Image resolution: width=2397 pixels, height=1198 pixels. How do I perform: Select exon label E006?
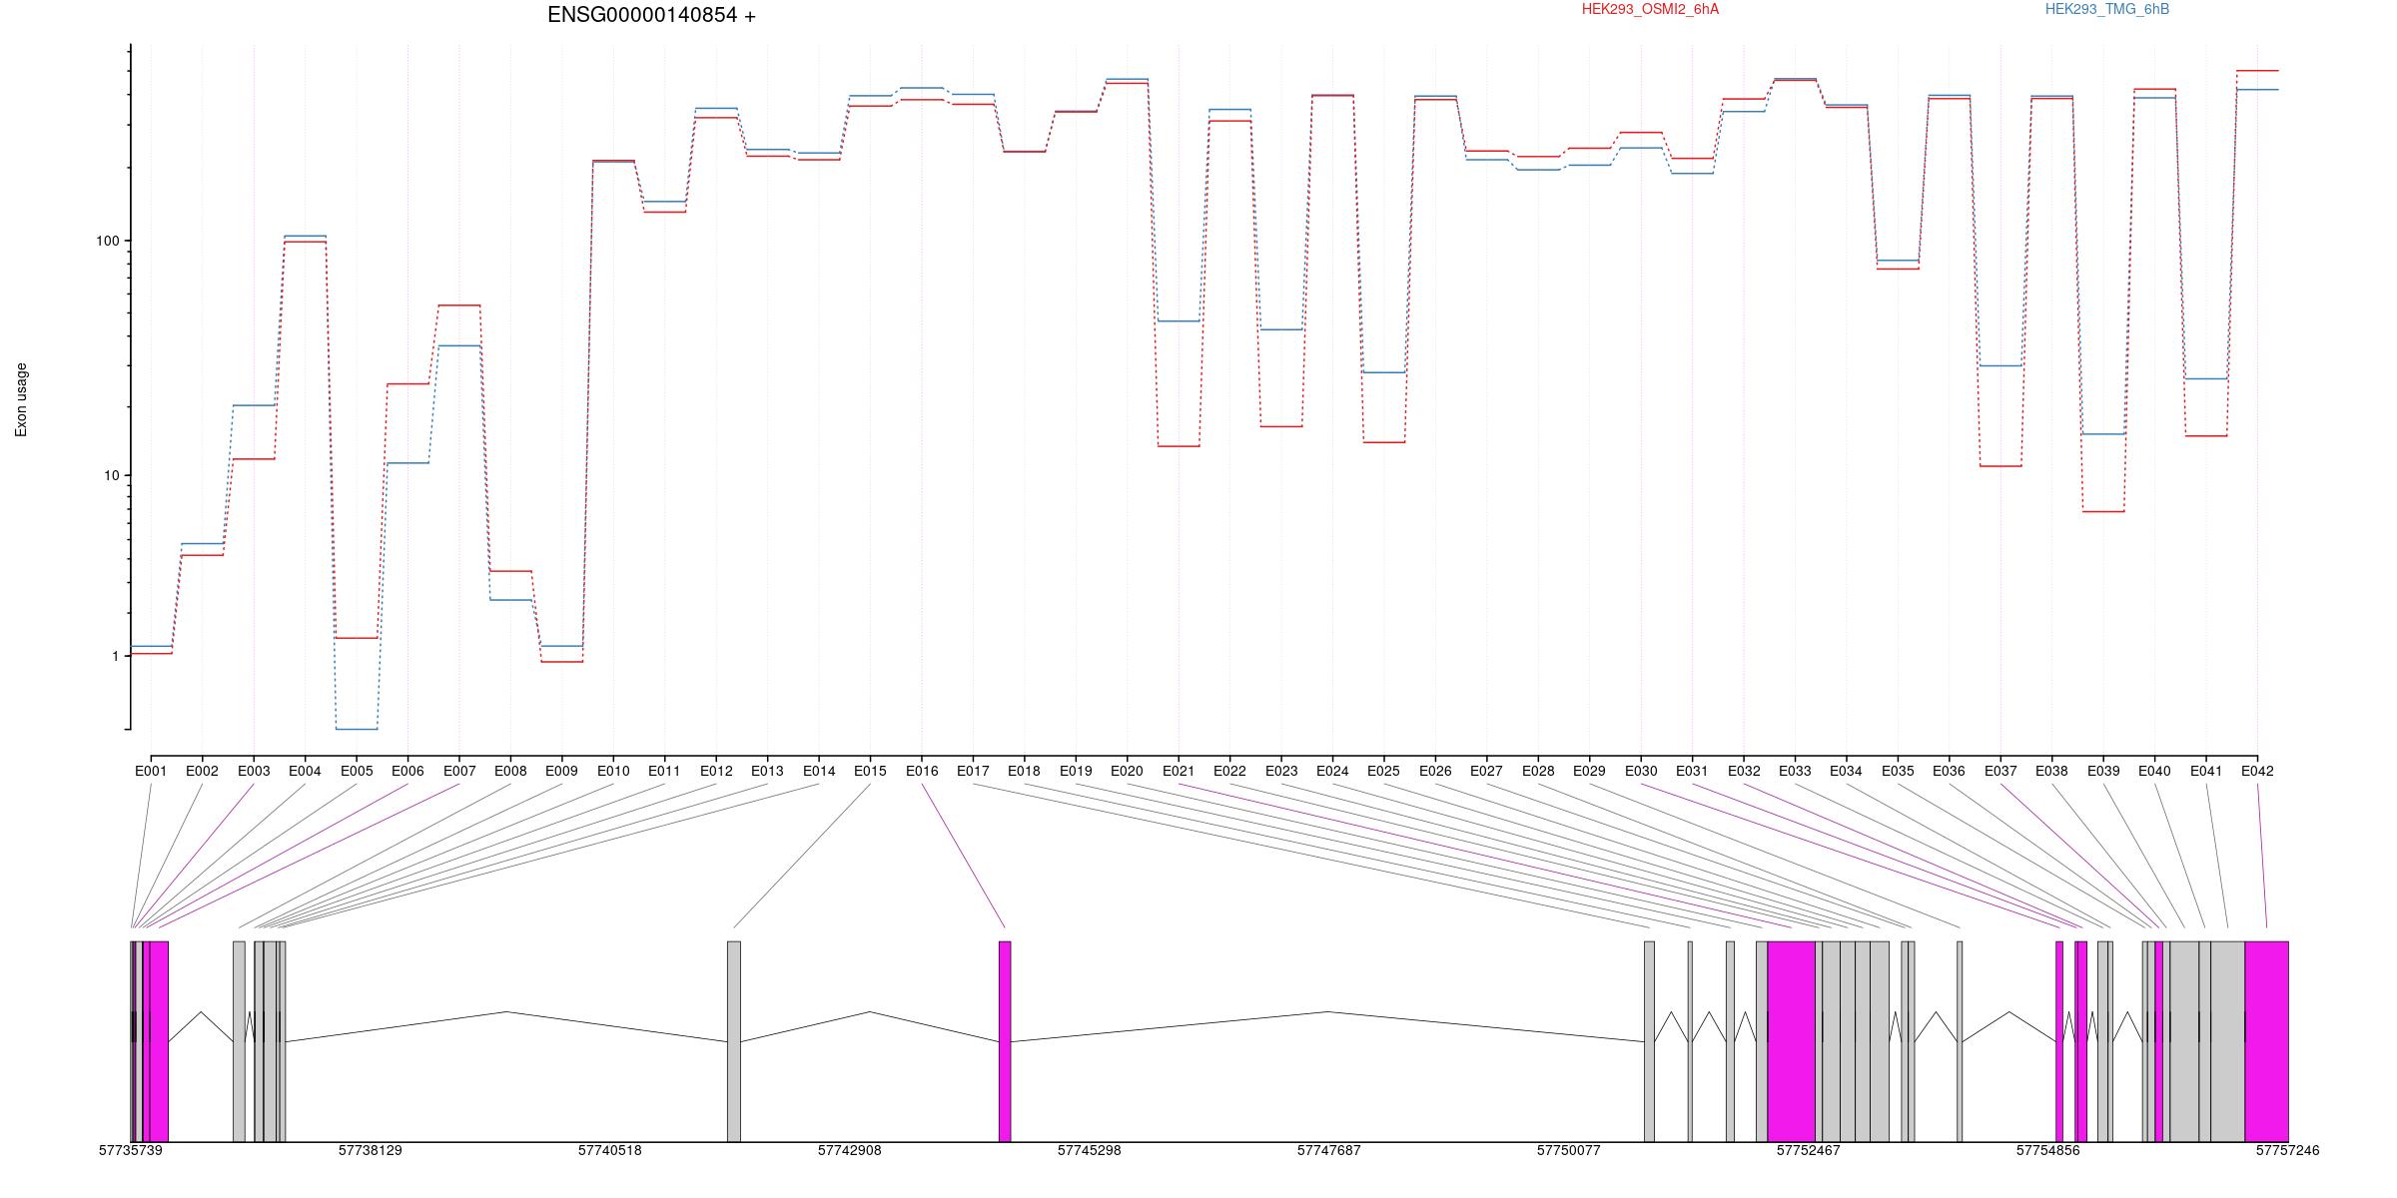pyautogui.click(x=407, y=771)
